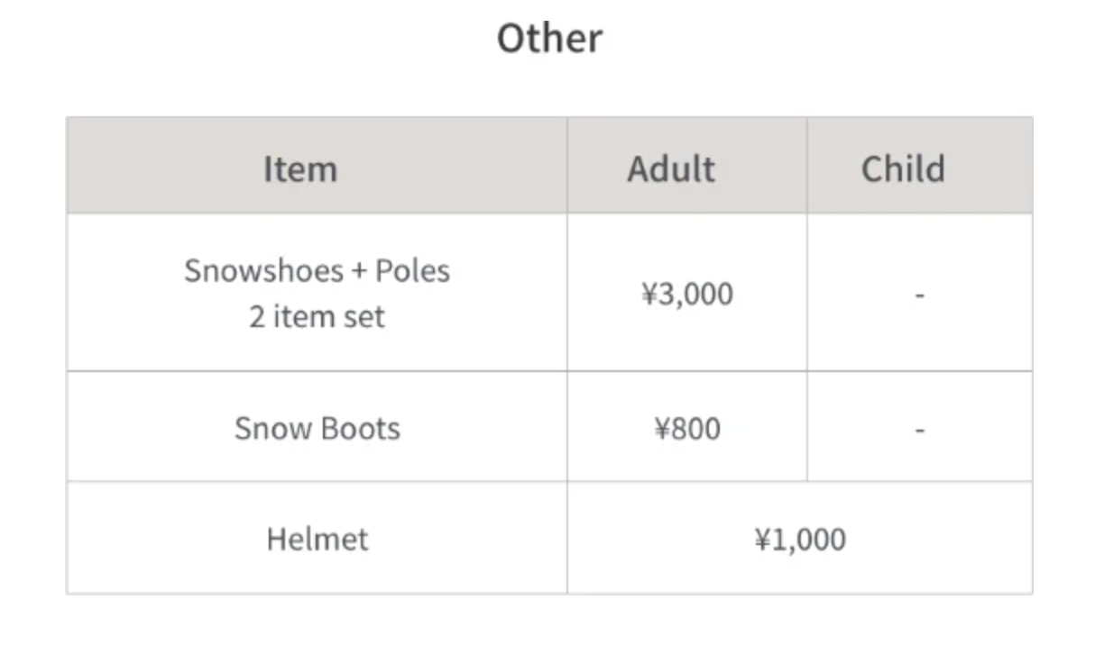This screenshot has width=1095, height=654.
Task: Click the "Snowshoes + Poles" item name
Action: pyautogui.click(x=317, y=271)
